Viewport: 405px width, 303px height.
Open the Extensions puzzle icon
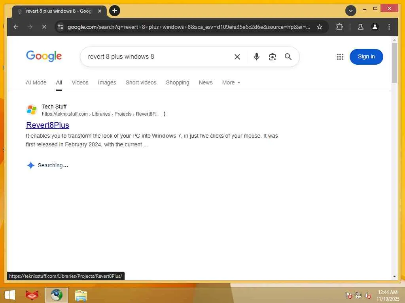tap(339, 27)
